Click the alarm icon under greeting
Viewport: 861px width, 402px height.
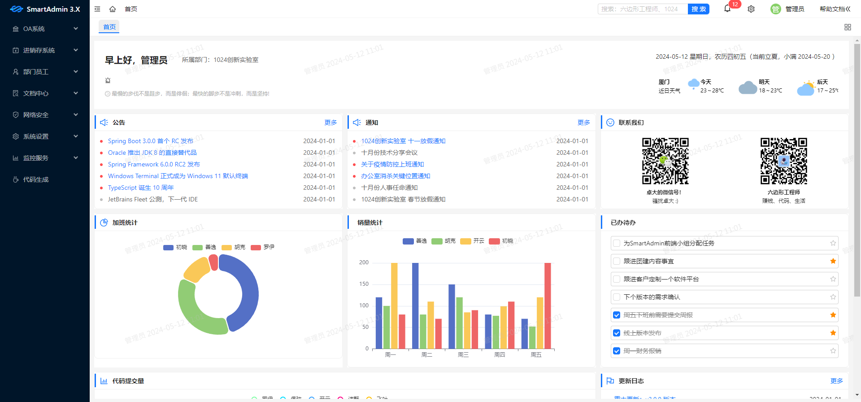tap(108, 80)
